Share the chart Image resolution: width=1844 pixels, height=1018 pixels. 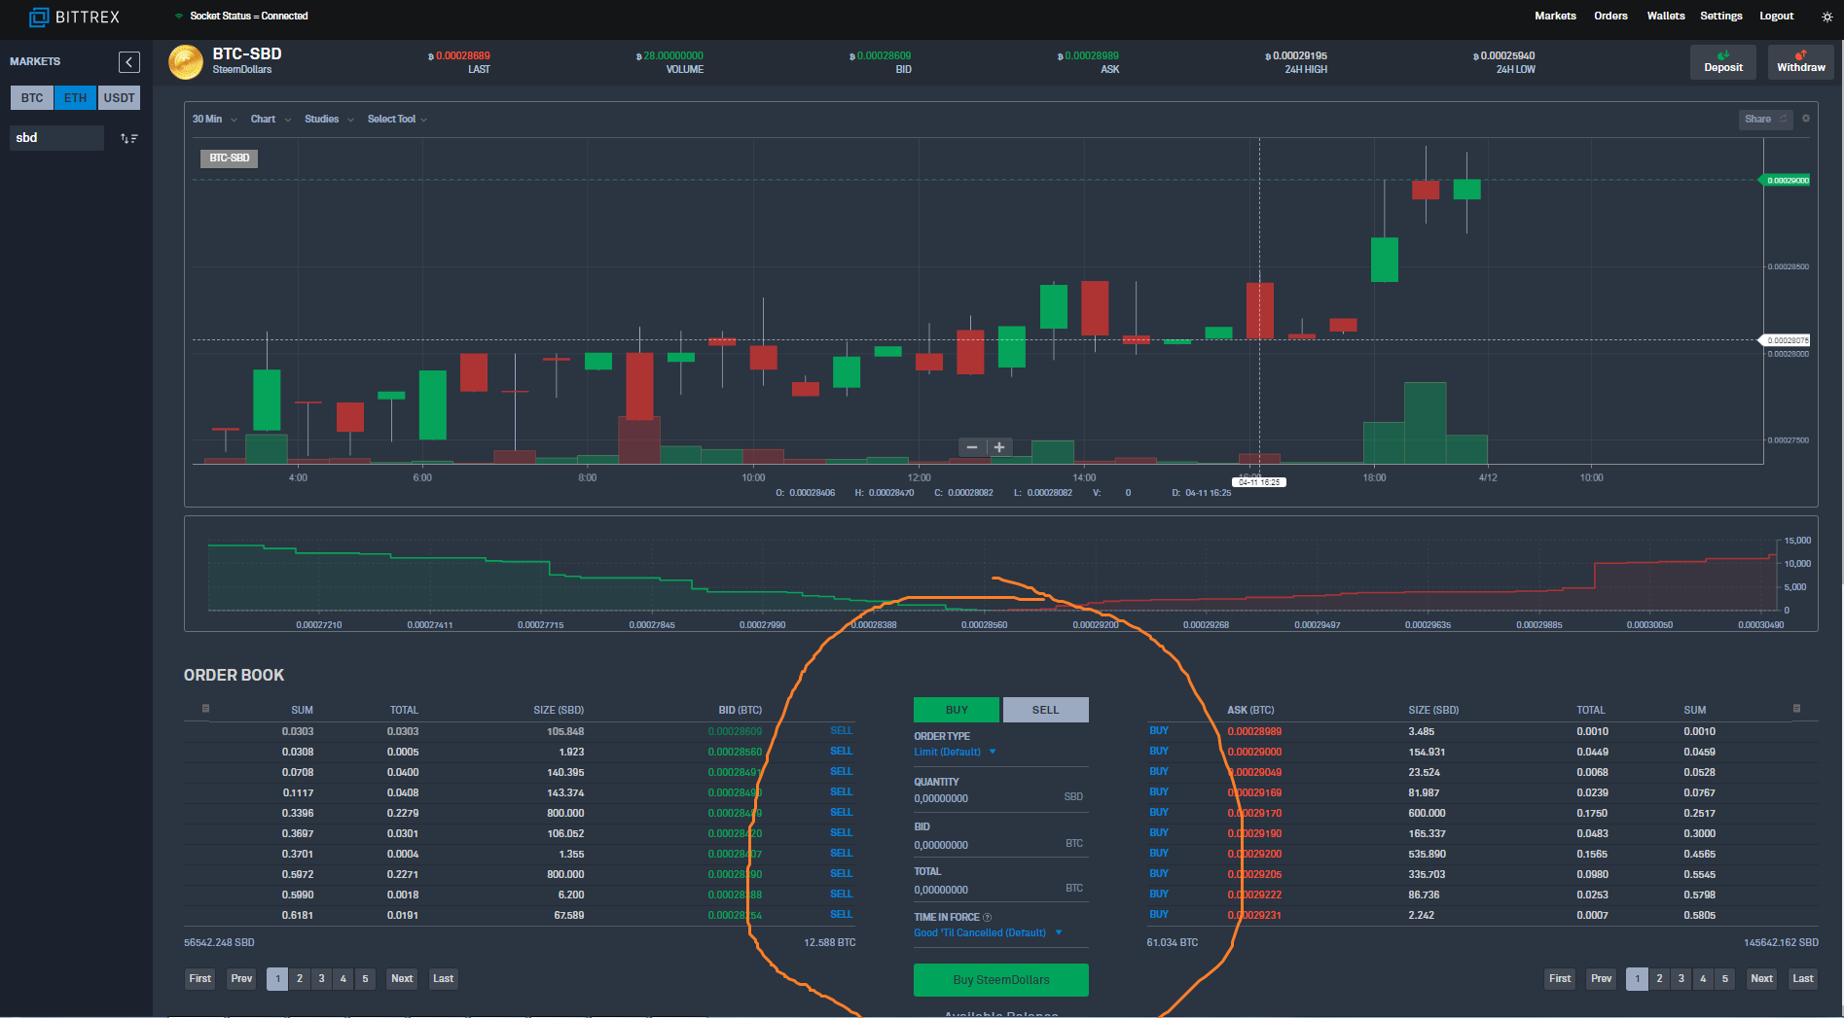(x=1765, y=119)
